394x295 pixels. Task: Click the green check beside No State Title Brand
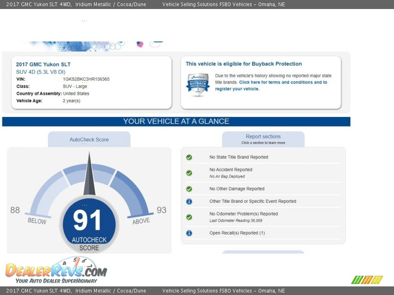[x=189, y=157]
